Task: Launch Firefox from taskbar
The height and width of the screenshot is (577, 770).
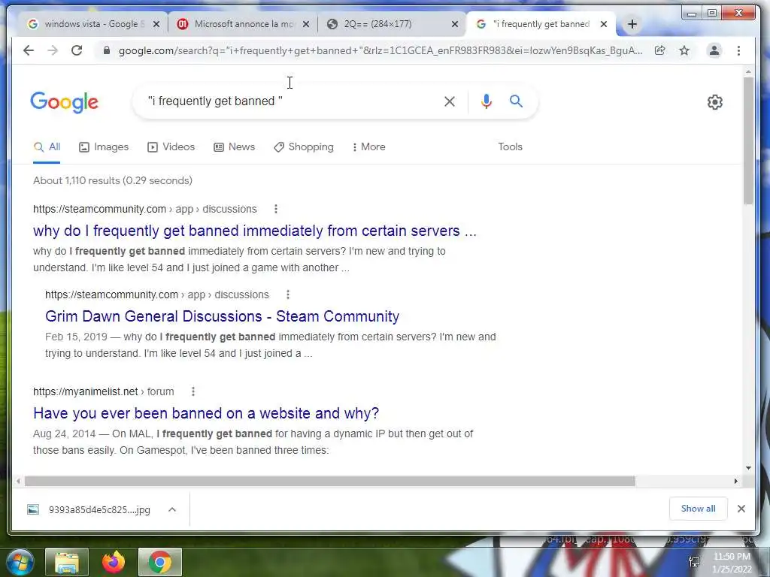Action: point(114,562)
